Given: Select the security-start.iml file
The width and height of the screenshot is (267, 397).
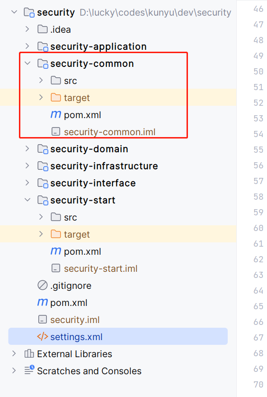Looking at the screenshot, I should [100, 268].
